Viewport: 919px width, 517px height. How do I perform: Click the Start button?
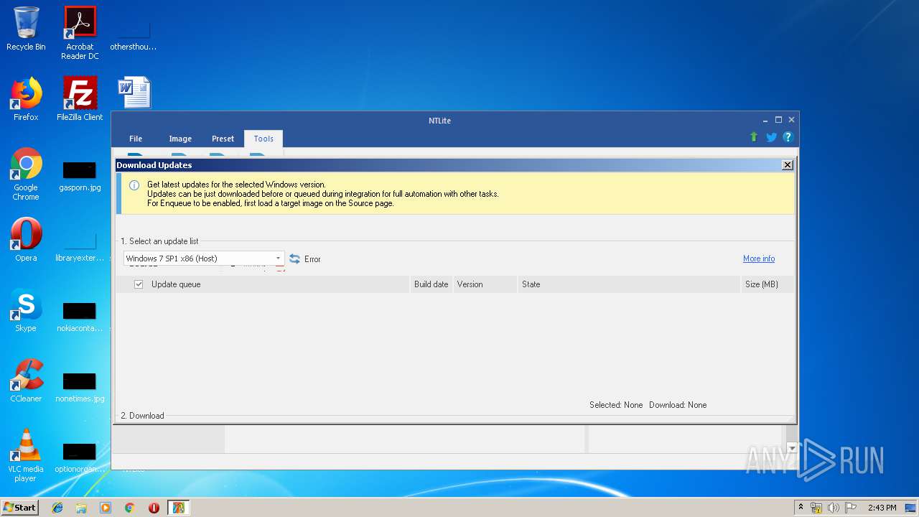pyautogui.click(x=20, y=508)
